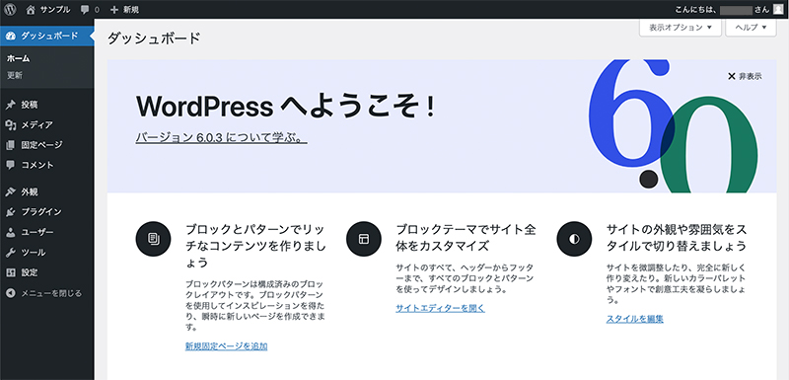The height and width of the screenshot is (380, 789).
Task: Click the 新規 plus icon in admin bar
Action: point(114,10)
